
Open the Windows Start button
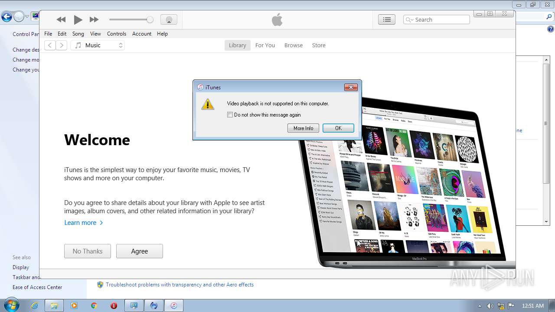click(x=11, y=305)
